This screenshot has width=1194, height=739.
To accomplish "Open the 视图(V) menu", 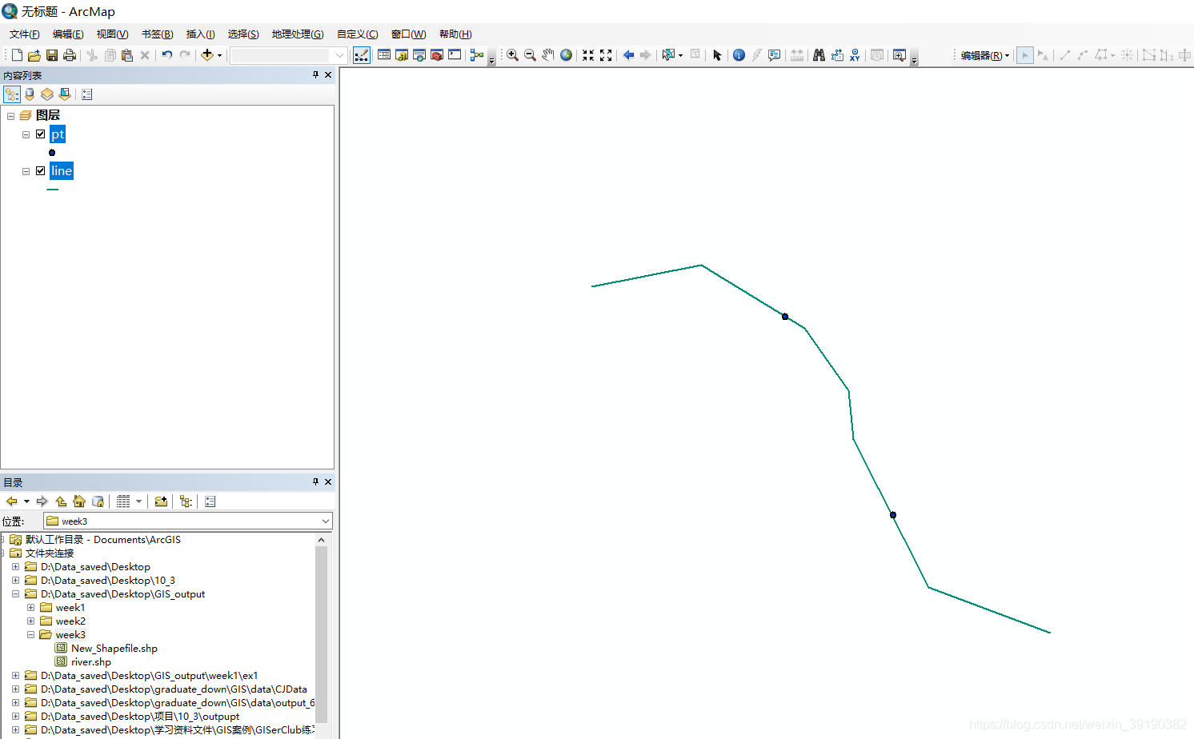I will point(113,34).
